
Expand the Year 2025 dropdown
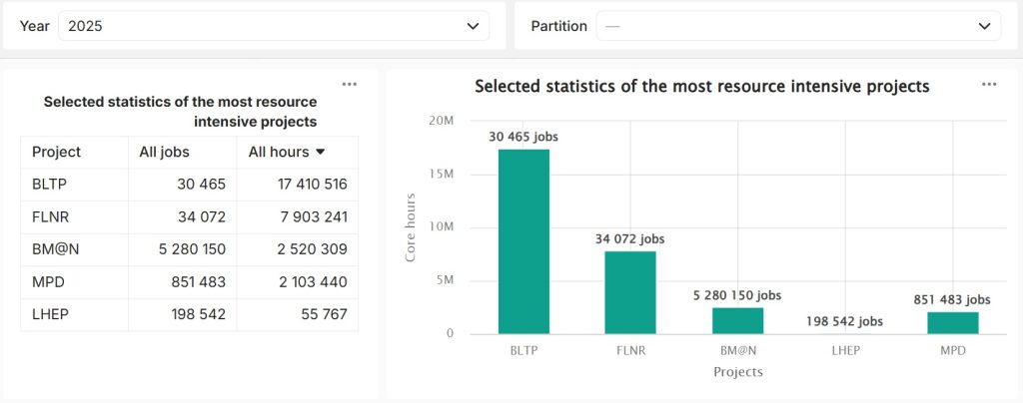[x=273, y=27]
